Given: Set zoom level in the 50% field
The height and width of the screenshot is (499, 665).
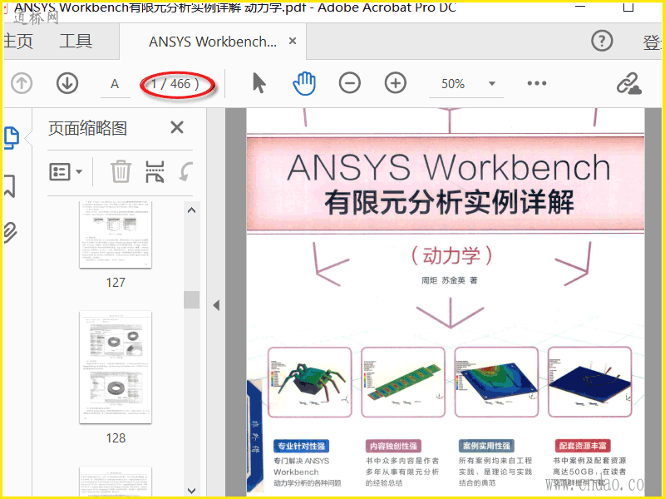Looking at the screenshot, I should (x=453, y=84).
